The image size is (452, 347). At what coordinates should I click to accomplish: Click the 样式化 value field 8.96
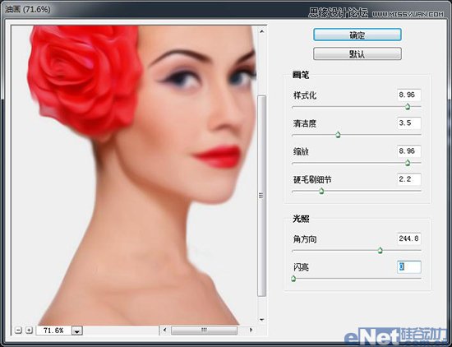tap(409, 95)
